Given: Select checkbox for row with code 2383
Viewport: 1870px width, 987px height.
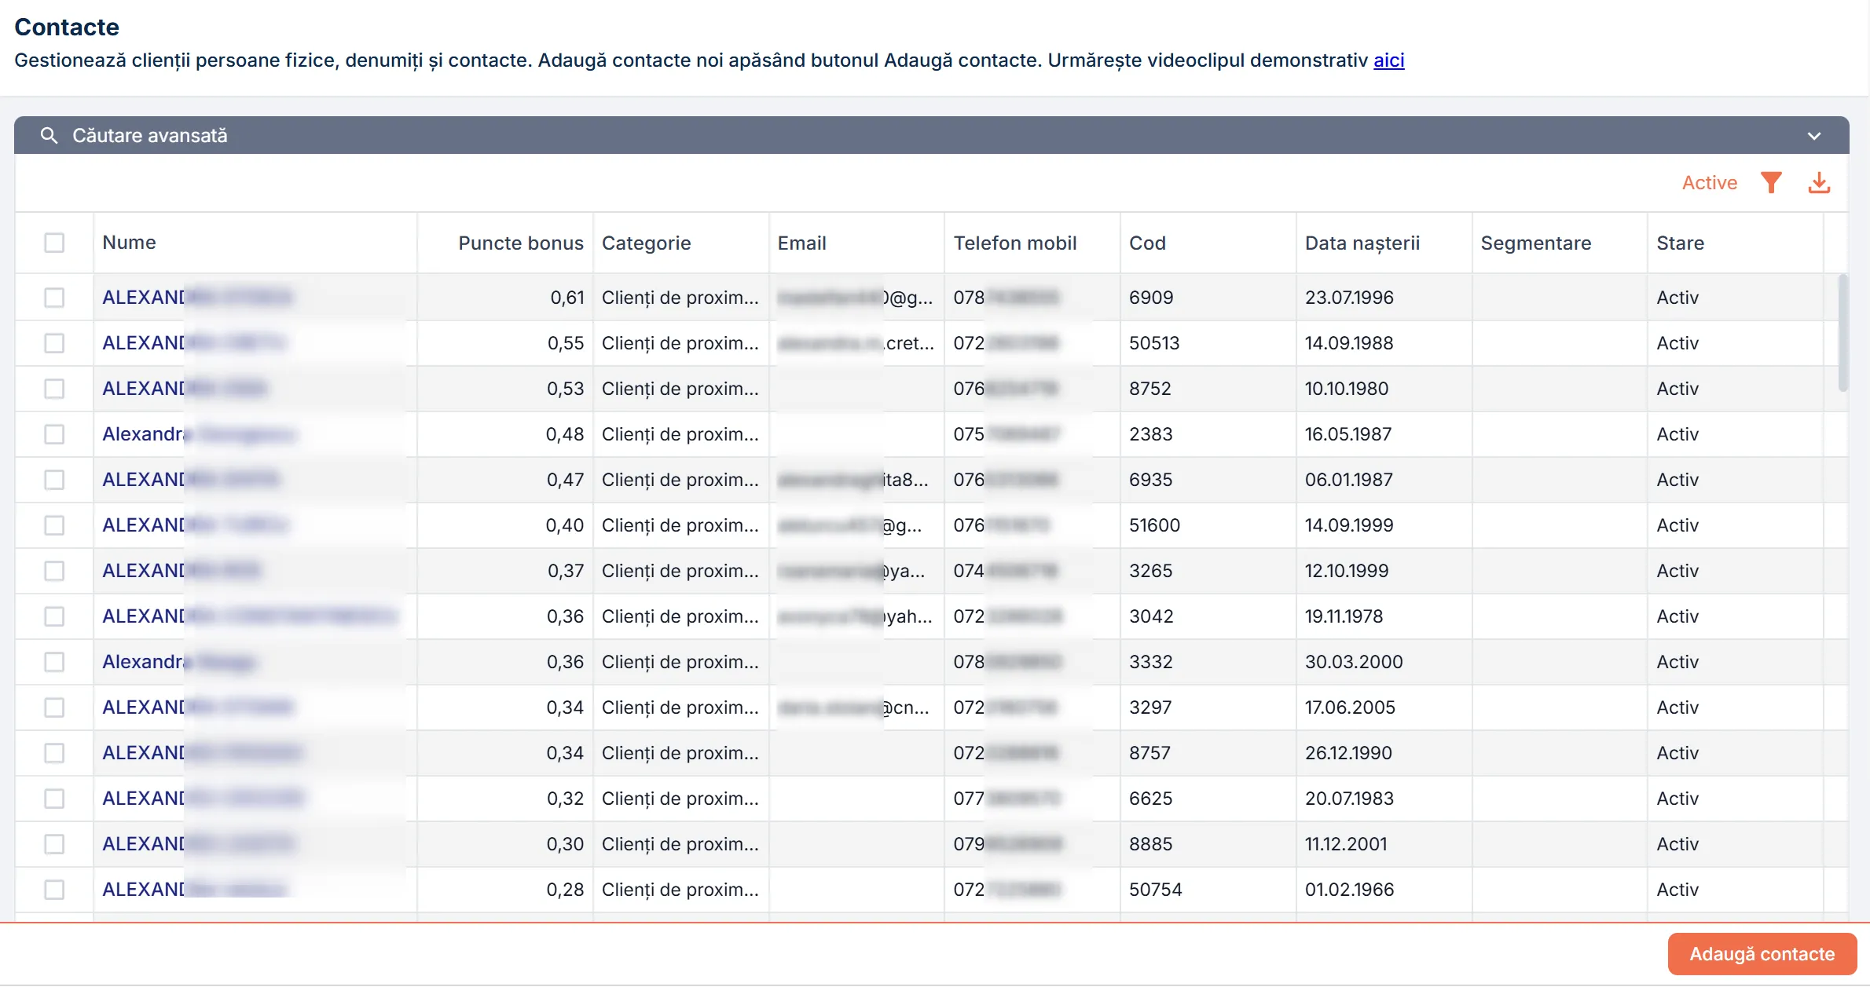Looking at the screenshot, I should (54, 434).
